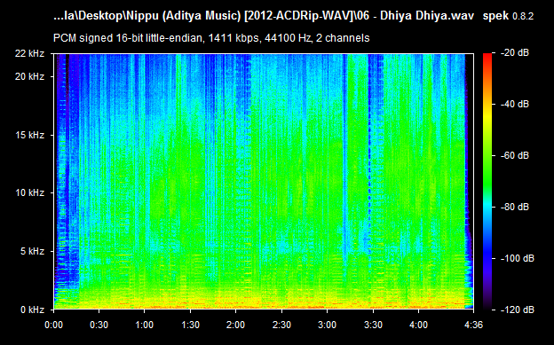554x345 pixels.
Task: Click the 2:00 time marker
Action: (x=235, y=325)
